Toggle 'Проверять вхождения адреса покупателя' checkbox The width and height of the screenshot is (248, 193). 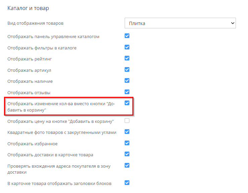(x=127, y=165)
